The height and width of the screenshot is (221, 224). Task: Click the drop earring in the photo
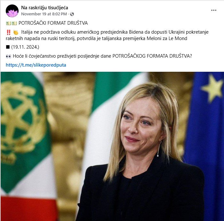159,149
